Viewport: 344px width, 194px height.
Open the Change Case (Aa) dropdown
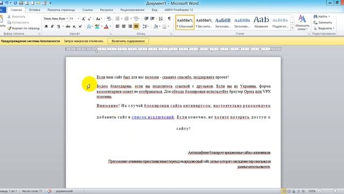(x=99, y=19)
